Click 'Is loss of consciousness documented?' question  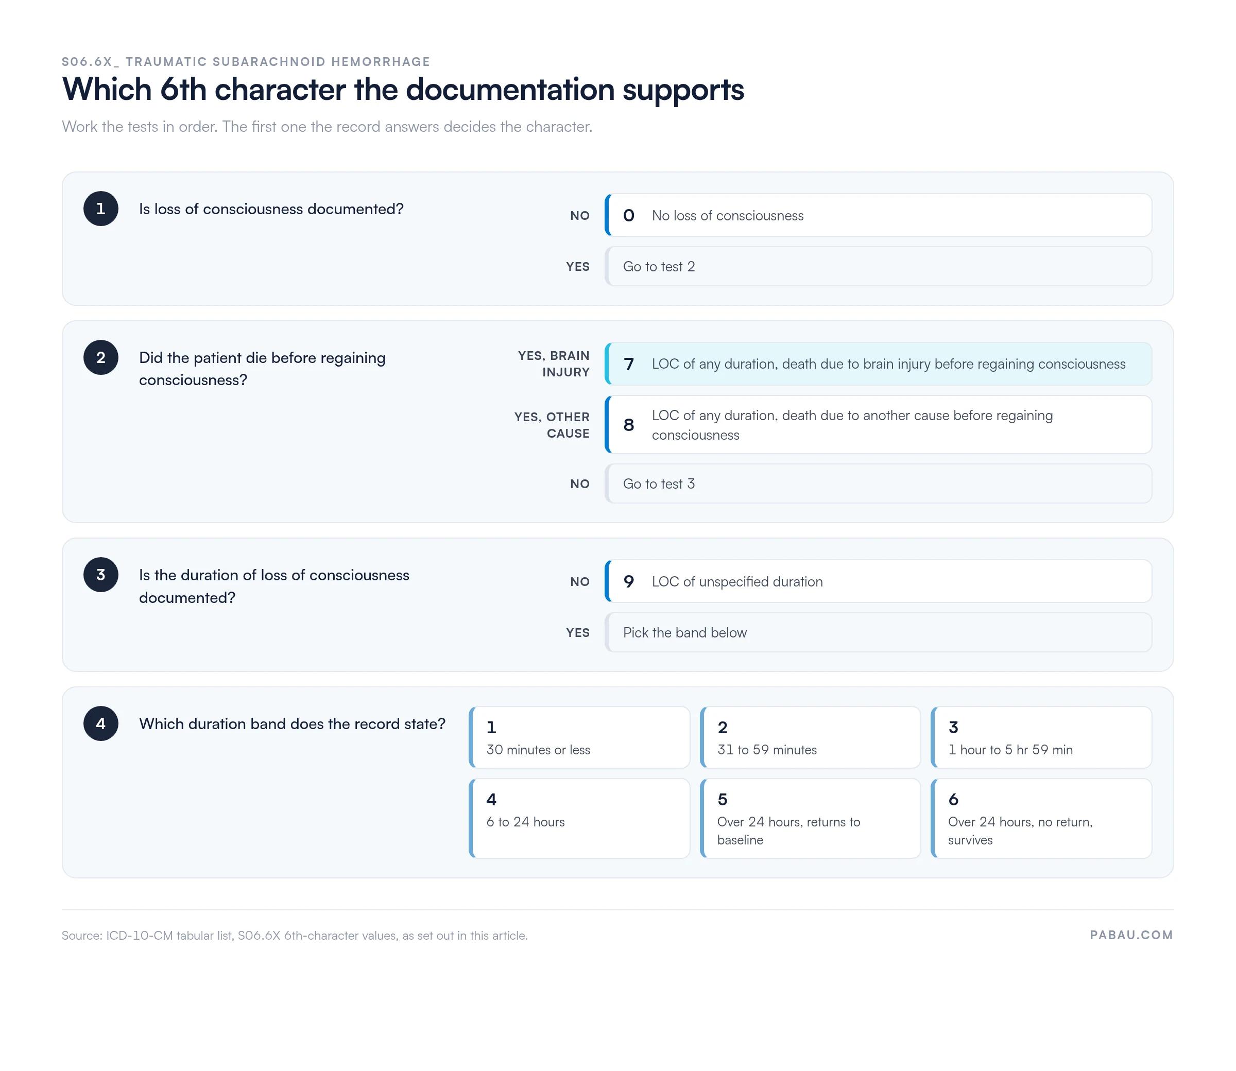coord(271,209)
